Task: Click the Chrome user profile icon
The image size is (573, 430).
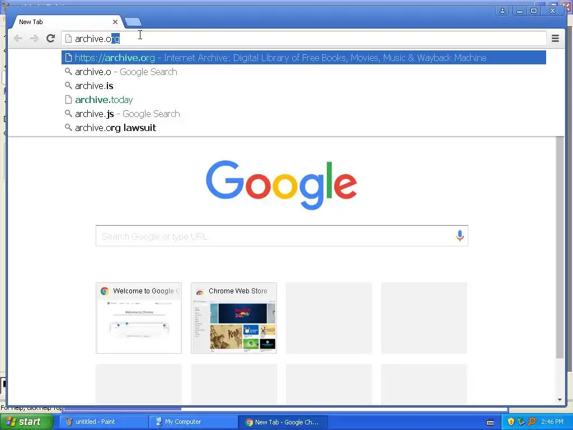Action: [502, 11]
